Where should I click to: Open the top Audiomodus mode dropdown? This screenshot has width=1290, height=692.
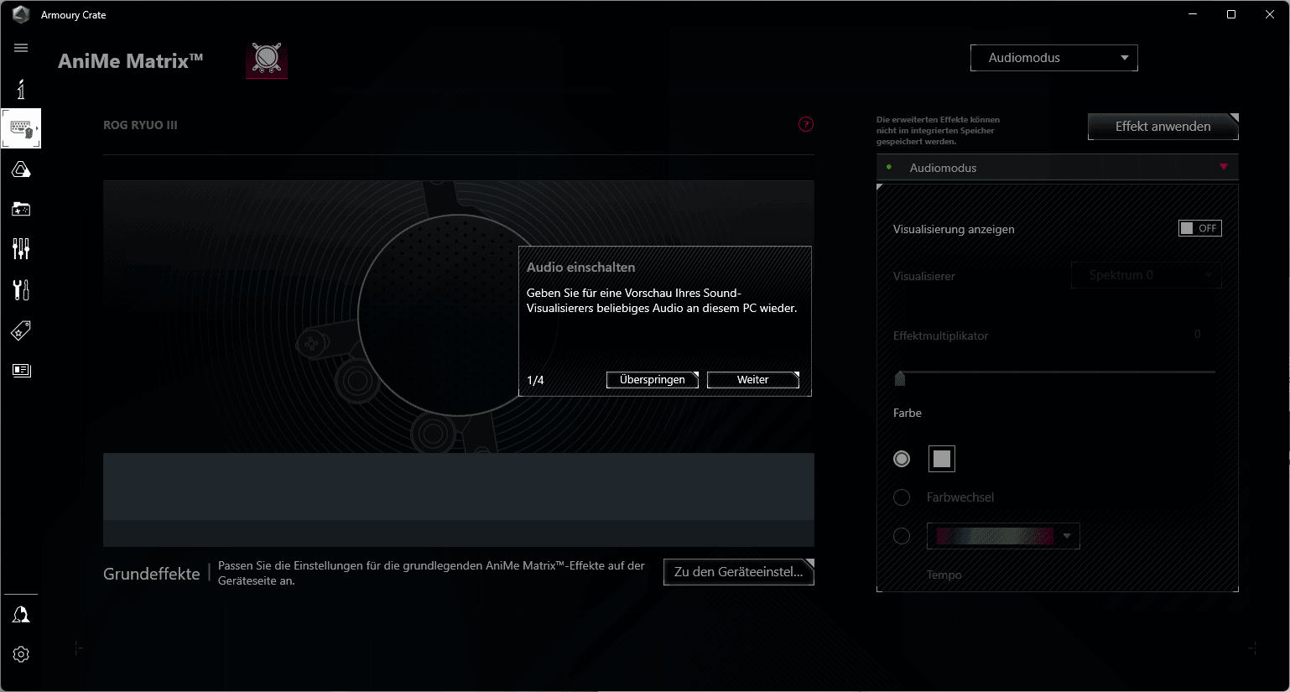1053,58
